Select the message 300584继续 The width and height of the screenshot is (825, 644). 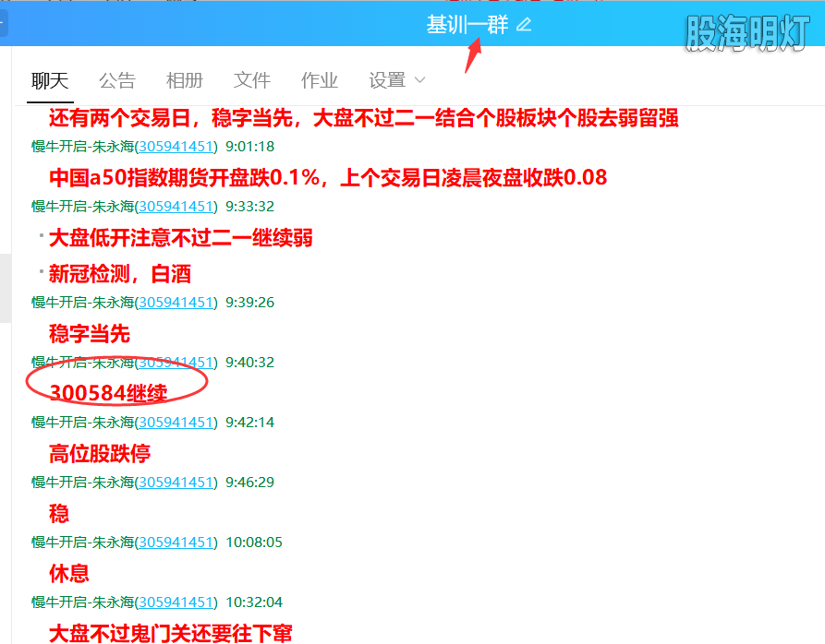pyautogui.click(x=108, y=393)
